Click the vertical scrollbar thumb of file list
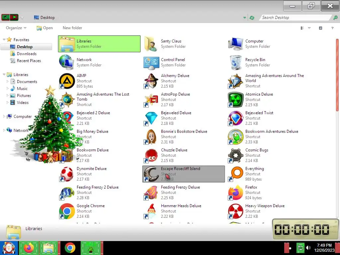This screenshot has height=255, width=340. point(337,75)
